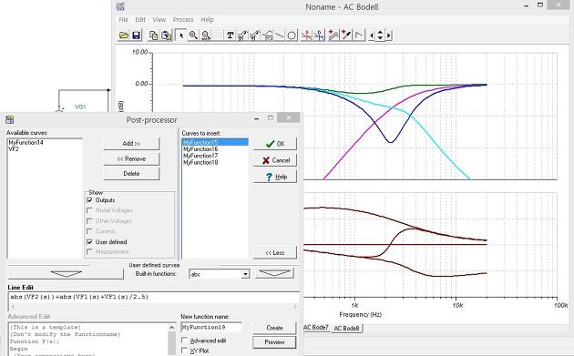Select MyFunction17 in Curves to insert

click(x=200, y=156)
